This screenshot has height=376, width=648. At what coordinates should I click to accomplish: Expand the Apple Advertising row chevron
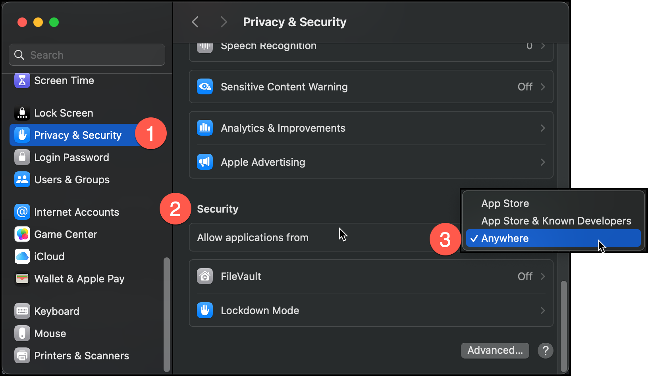pos(543,162)
